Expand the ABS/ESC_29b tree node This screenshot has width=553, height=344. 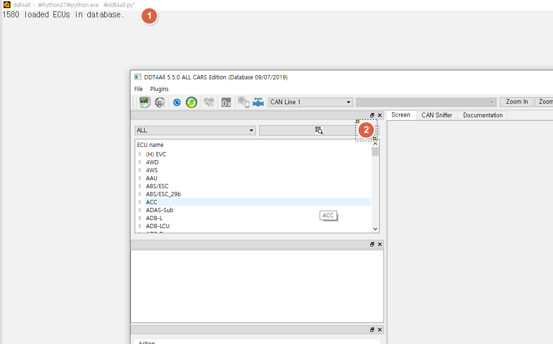[x=140, y=194]
